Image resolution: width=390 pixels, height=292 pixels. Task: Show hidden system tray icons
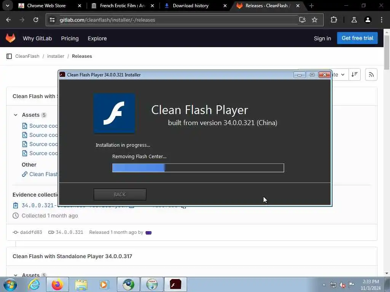click(x=324, y=285)
